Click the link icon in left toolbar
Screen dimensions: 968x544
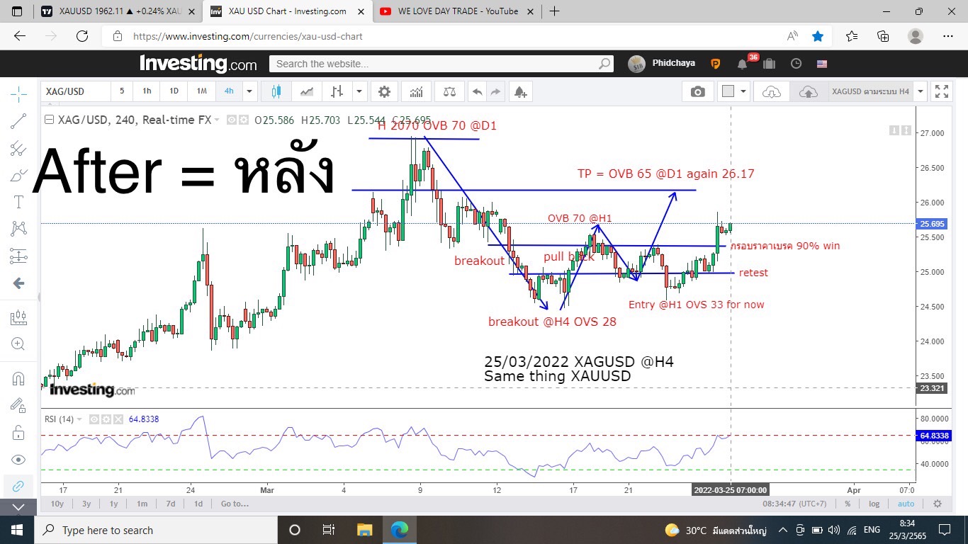click(18, 486)
